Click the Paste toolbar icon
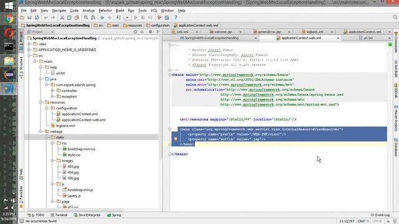Image resolution: width=399 pixels, height=224 pixels. click(x=77, y=17)
